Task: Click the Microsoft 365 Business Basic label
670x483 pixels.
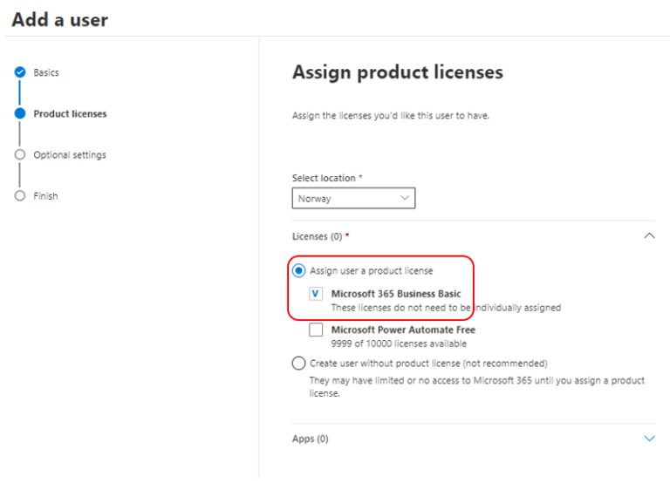Action: [396, 294]
